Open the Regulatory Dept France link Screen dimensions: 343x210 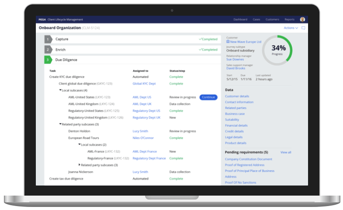point(149,158)
